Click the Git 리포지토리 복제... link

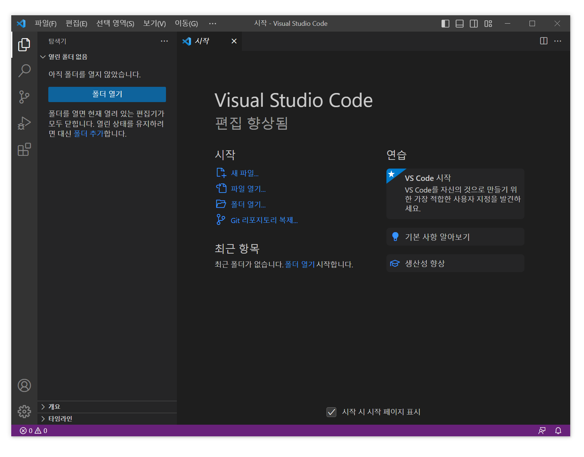point(264,220)
